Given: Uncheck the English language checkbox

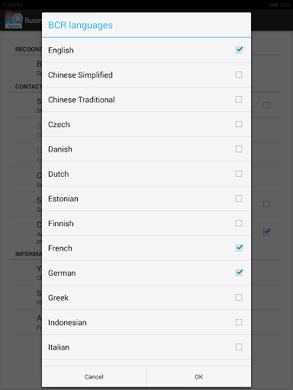Looking at the screenshot, I should tap(239, 50).
